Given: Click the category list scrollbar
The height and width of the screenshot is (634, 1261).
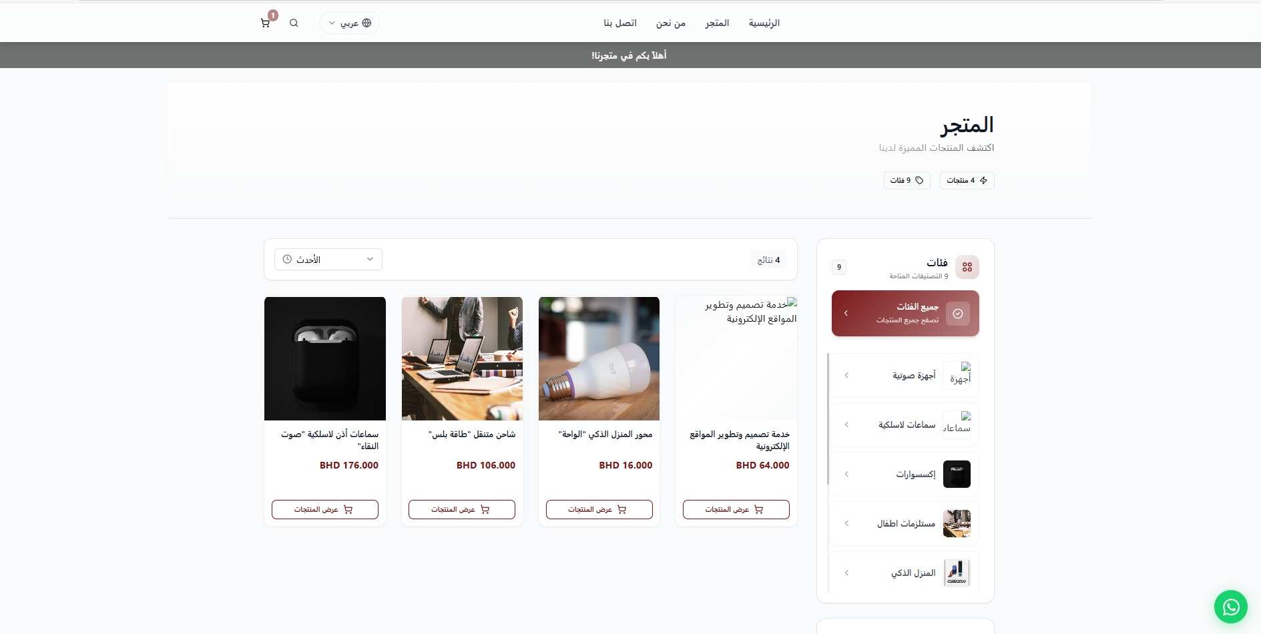Looking at the screenshot, I should 828,419.
